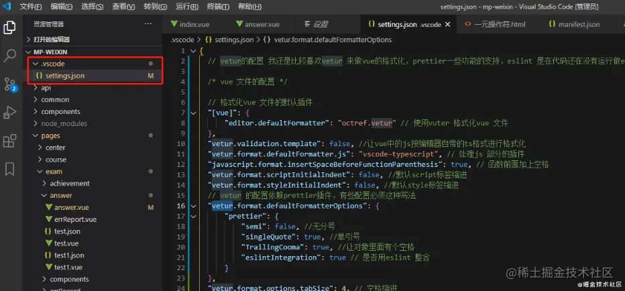This screenshot has width=625, height=291.
Task: Open explorer panel more actions ellipsis
Action: pyautogui.click(x=148, y=24)
